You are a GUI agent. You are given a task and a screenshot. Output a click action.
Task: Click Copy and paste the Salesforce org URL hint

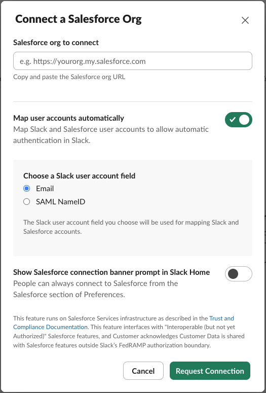[x=69, y=77]
